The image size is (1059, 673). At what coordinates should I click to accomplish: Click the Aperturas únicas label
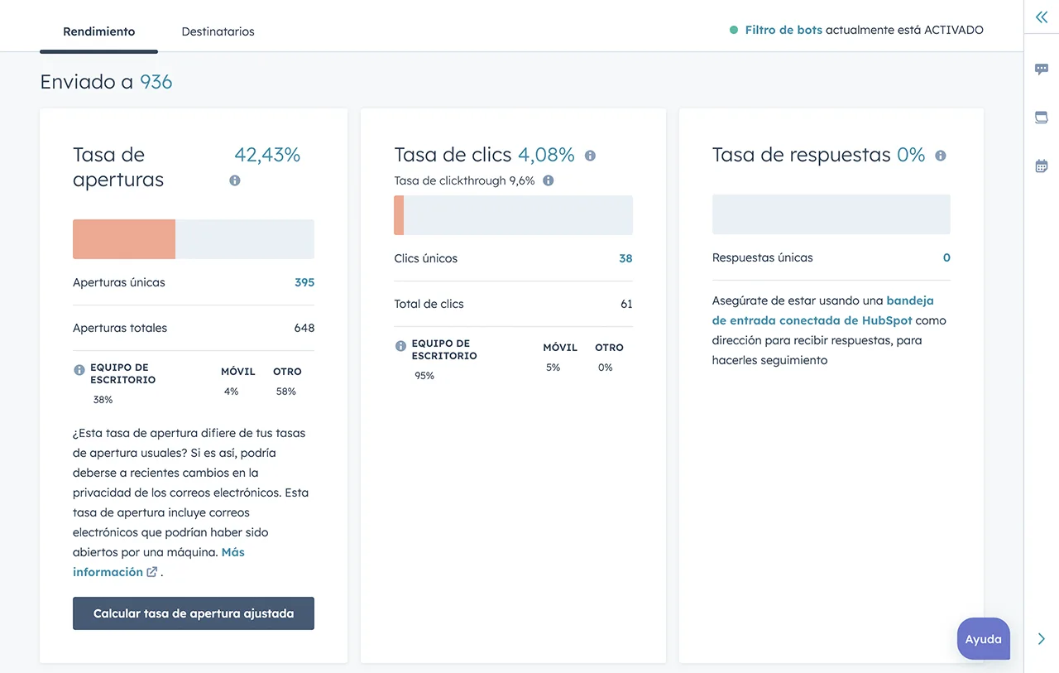tap(119, 282)
